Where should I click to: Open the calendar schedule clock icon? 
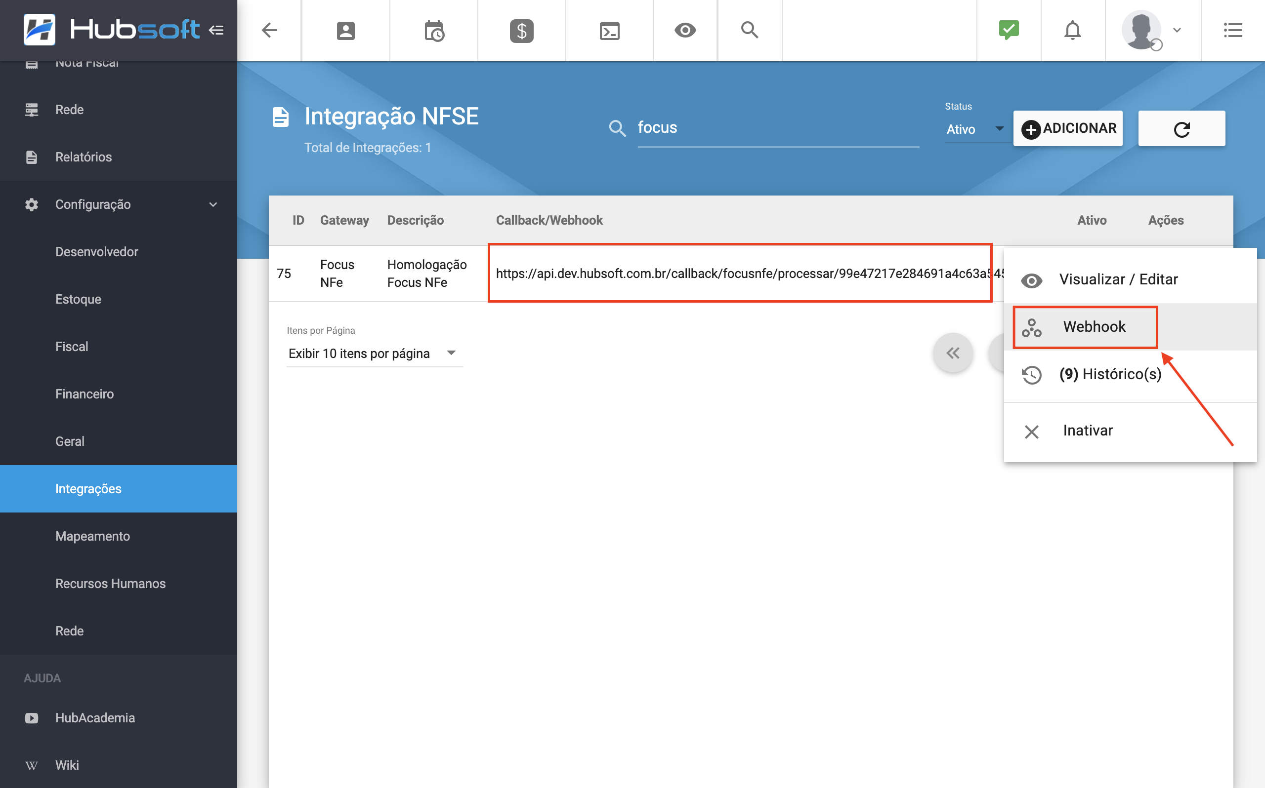click(433, 31)
